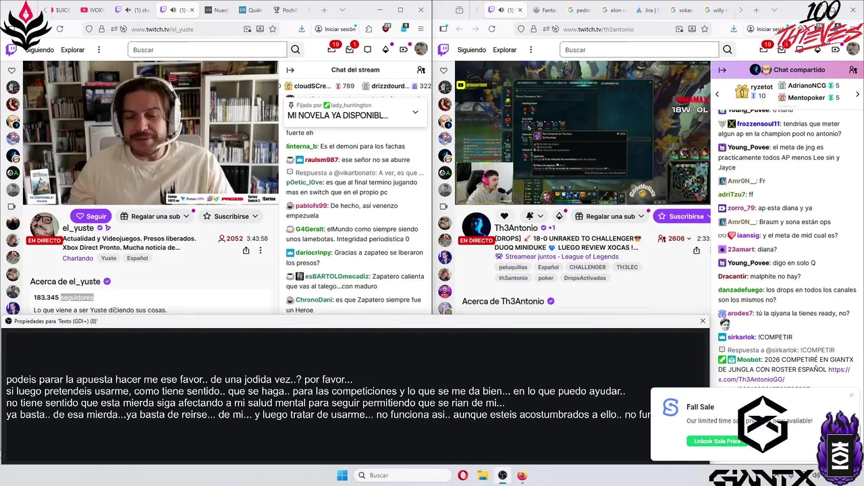Click the 'CHALLENGER' tag under Th3Antonio

point(587,267)
